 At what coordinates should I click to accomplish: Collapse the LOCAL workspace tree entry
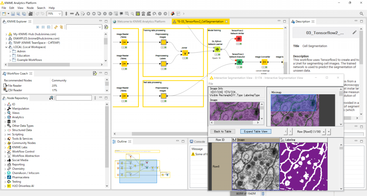6,47
